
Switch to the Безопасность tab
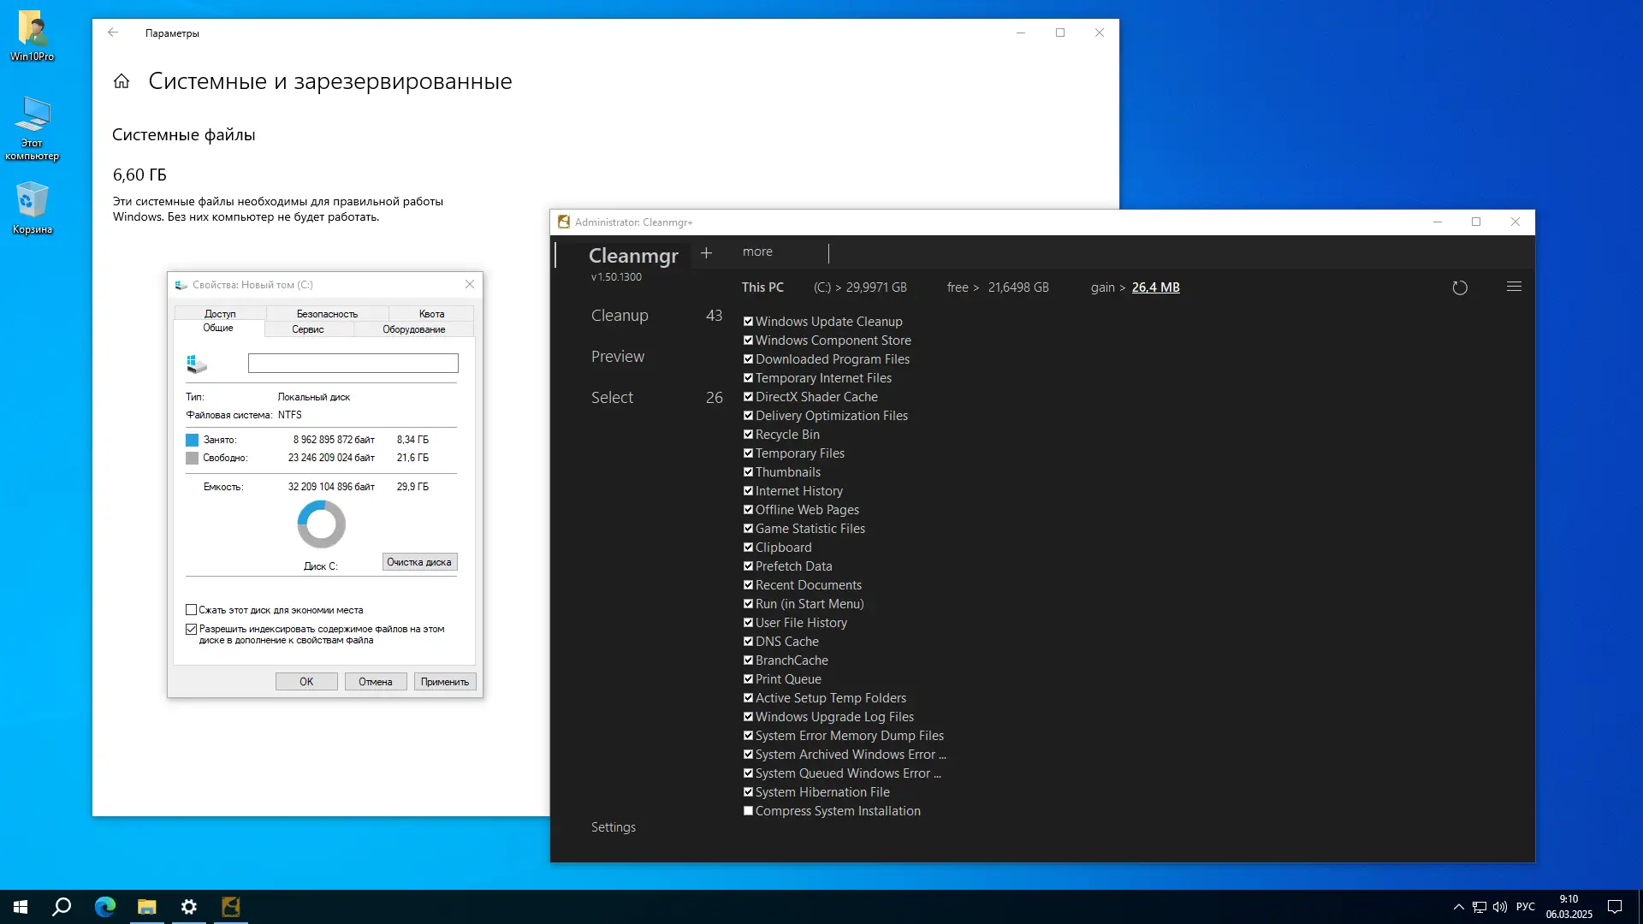[x=327, y=314]
